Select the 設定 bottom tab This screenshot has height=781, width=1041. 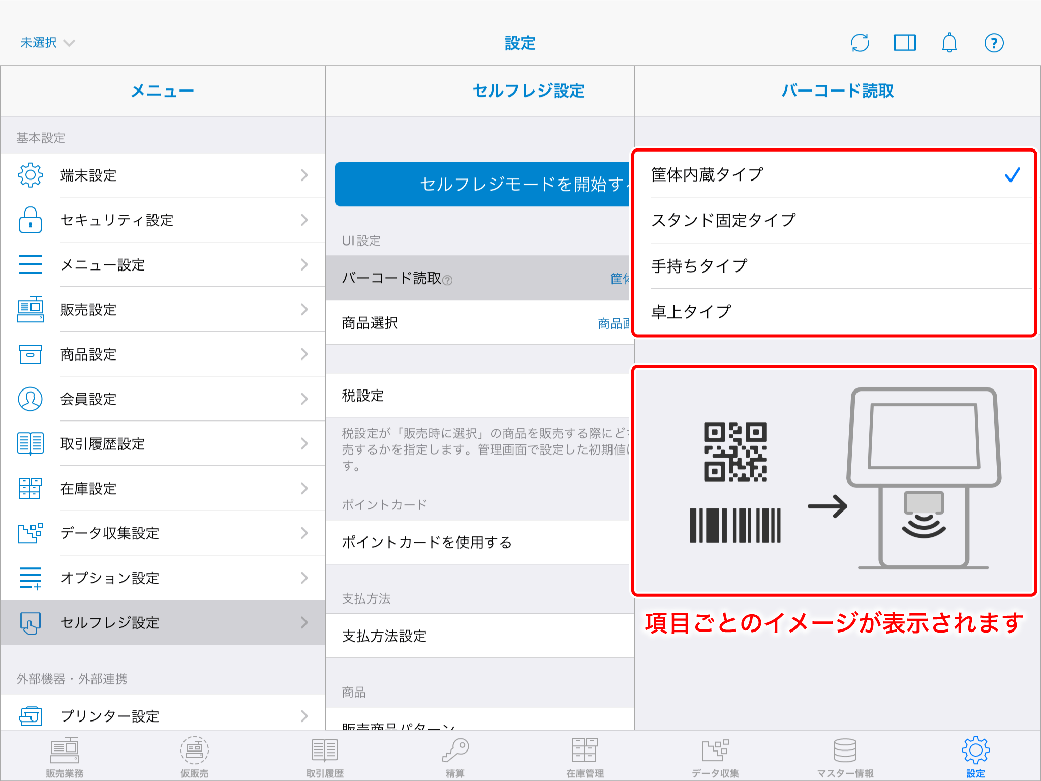click(x=975, y=758)
